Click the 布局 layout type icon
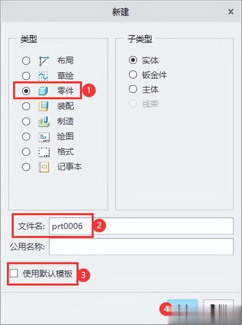The width and height of the screenshot is (242, 325). 44,61
